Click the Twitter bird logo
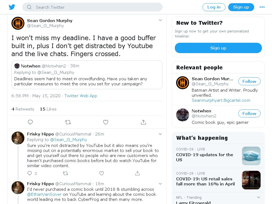Screen dimensions: 272x204 pos(12,7)
